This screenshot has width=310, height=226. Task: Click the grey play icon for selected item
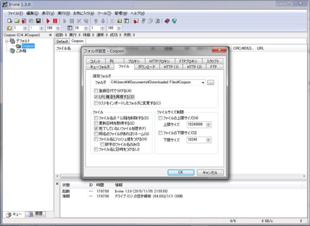[x=65, y=21]
